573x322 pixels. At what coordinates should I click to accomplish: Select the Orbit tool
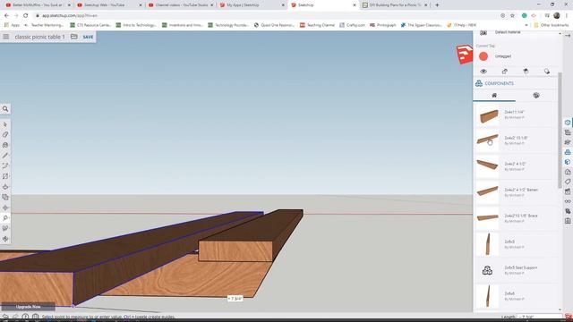[x=5, y=239]
